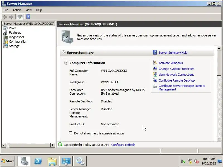223x167 pixels.
Task: Open the Help toolbar icon
Action: pyautogui.click(x=28, y=17)
